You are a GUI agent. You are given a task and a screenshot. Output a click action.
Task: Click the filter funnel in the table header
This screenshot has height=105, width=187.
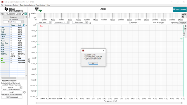tap(24, 25)
